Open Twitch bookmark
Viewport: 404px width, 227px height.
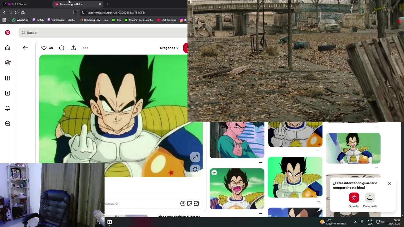[x=38, y=20]
